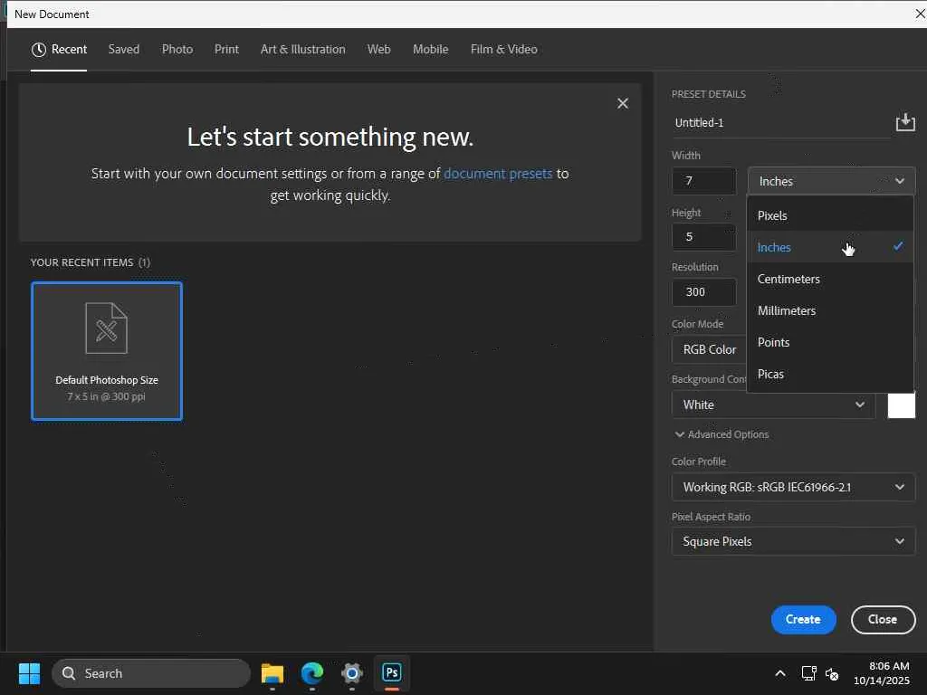Switch to the Web tab
927x695 pixels.
coord(378,50)
